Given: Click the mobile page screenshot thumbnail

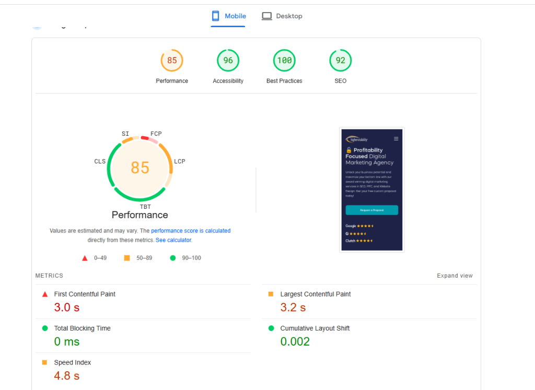Looking at the screenshot, I should click(371, 190).
